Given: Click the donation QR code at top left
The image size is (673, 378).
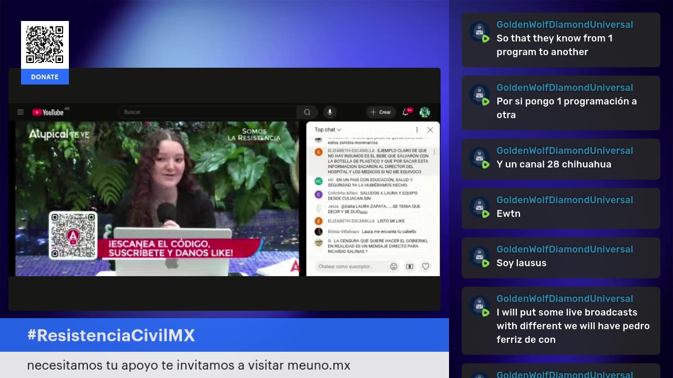Looking at the screenshot, I should pyautogui.click(x=45, y=45).
